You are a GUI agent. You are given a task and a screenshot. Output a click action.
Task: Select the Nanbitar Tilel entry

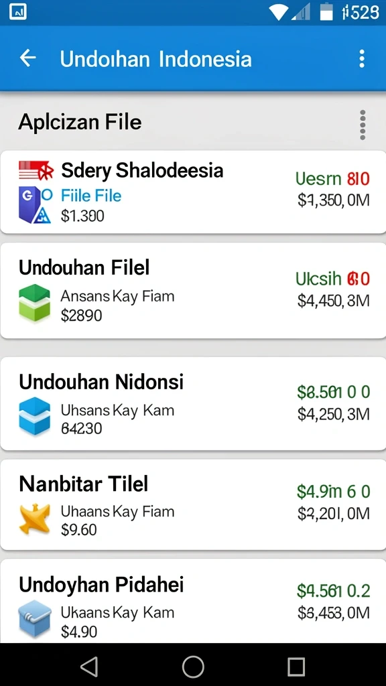coord(193,504)
